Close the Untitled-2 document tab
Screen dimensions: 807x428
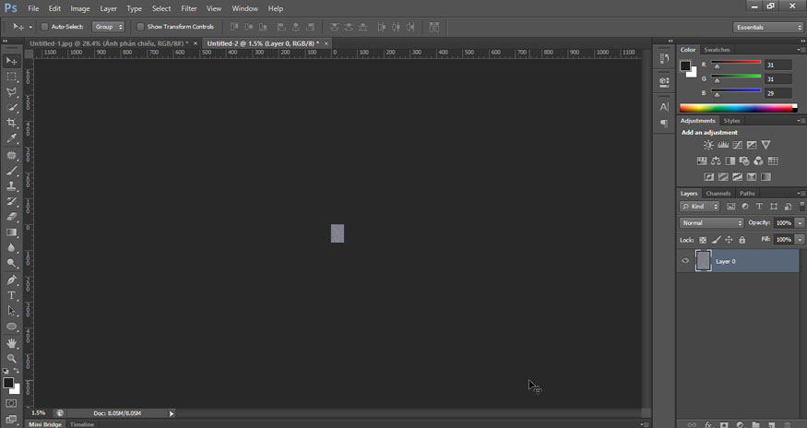click(326, 43)
